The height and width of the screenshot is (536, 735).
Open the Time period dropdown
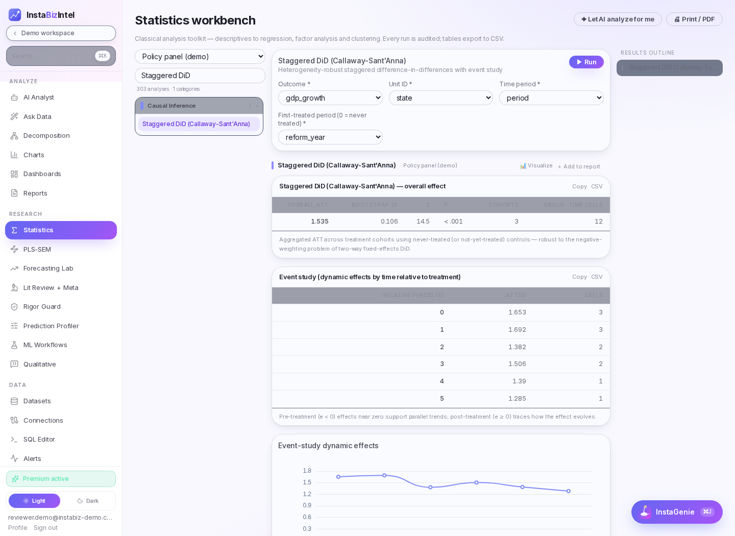(551, 98)
